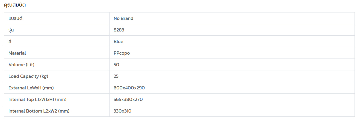Select model number 8283
This screenshot has width=359, height=120.
119,30
